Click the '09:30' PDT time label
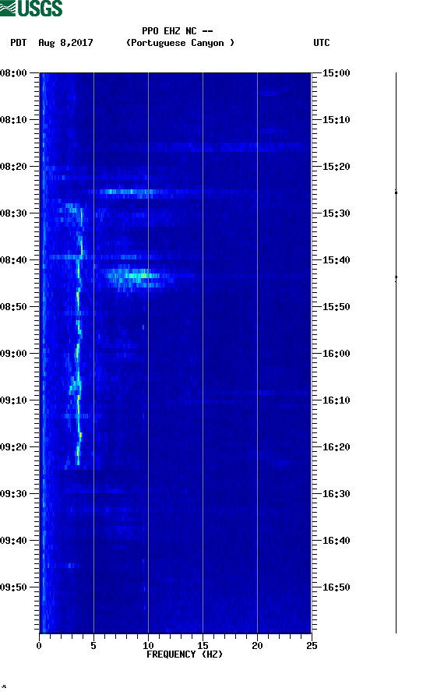Image resolution: width=430 pixels, height=695 pixels. coord(13,494)
